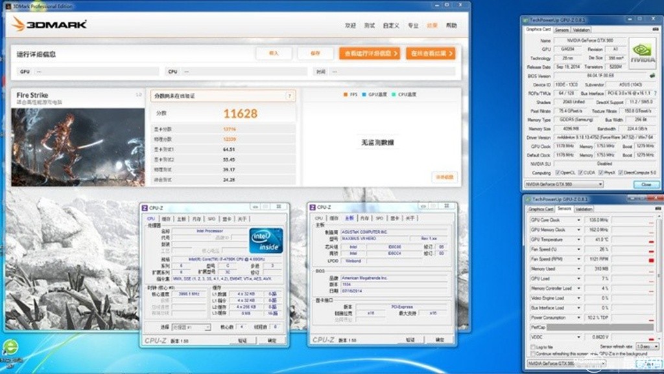The image size is (664, 374).
Task: Open the 测试 tab in 3DMark
Action: pos(369,25)
